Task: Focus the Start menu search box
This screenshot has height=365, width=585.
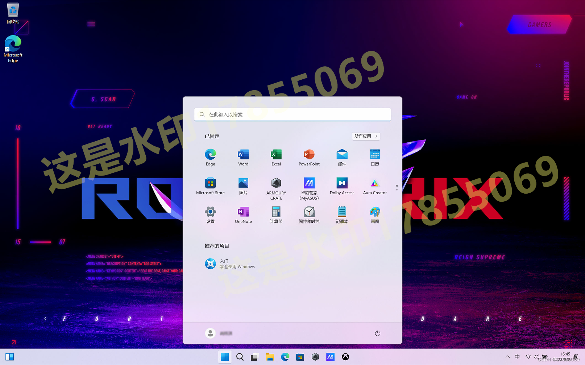Action: pos(292,114)
